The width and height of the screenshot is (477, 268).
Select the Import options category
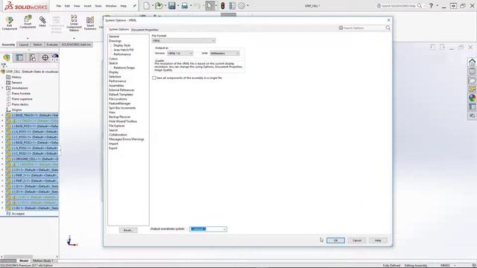coord(113,144)
